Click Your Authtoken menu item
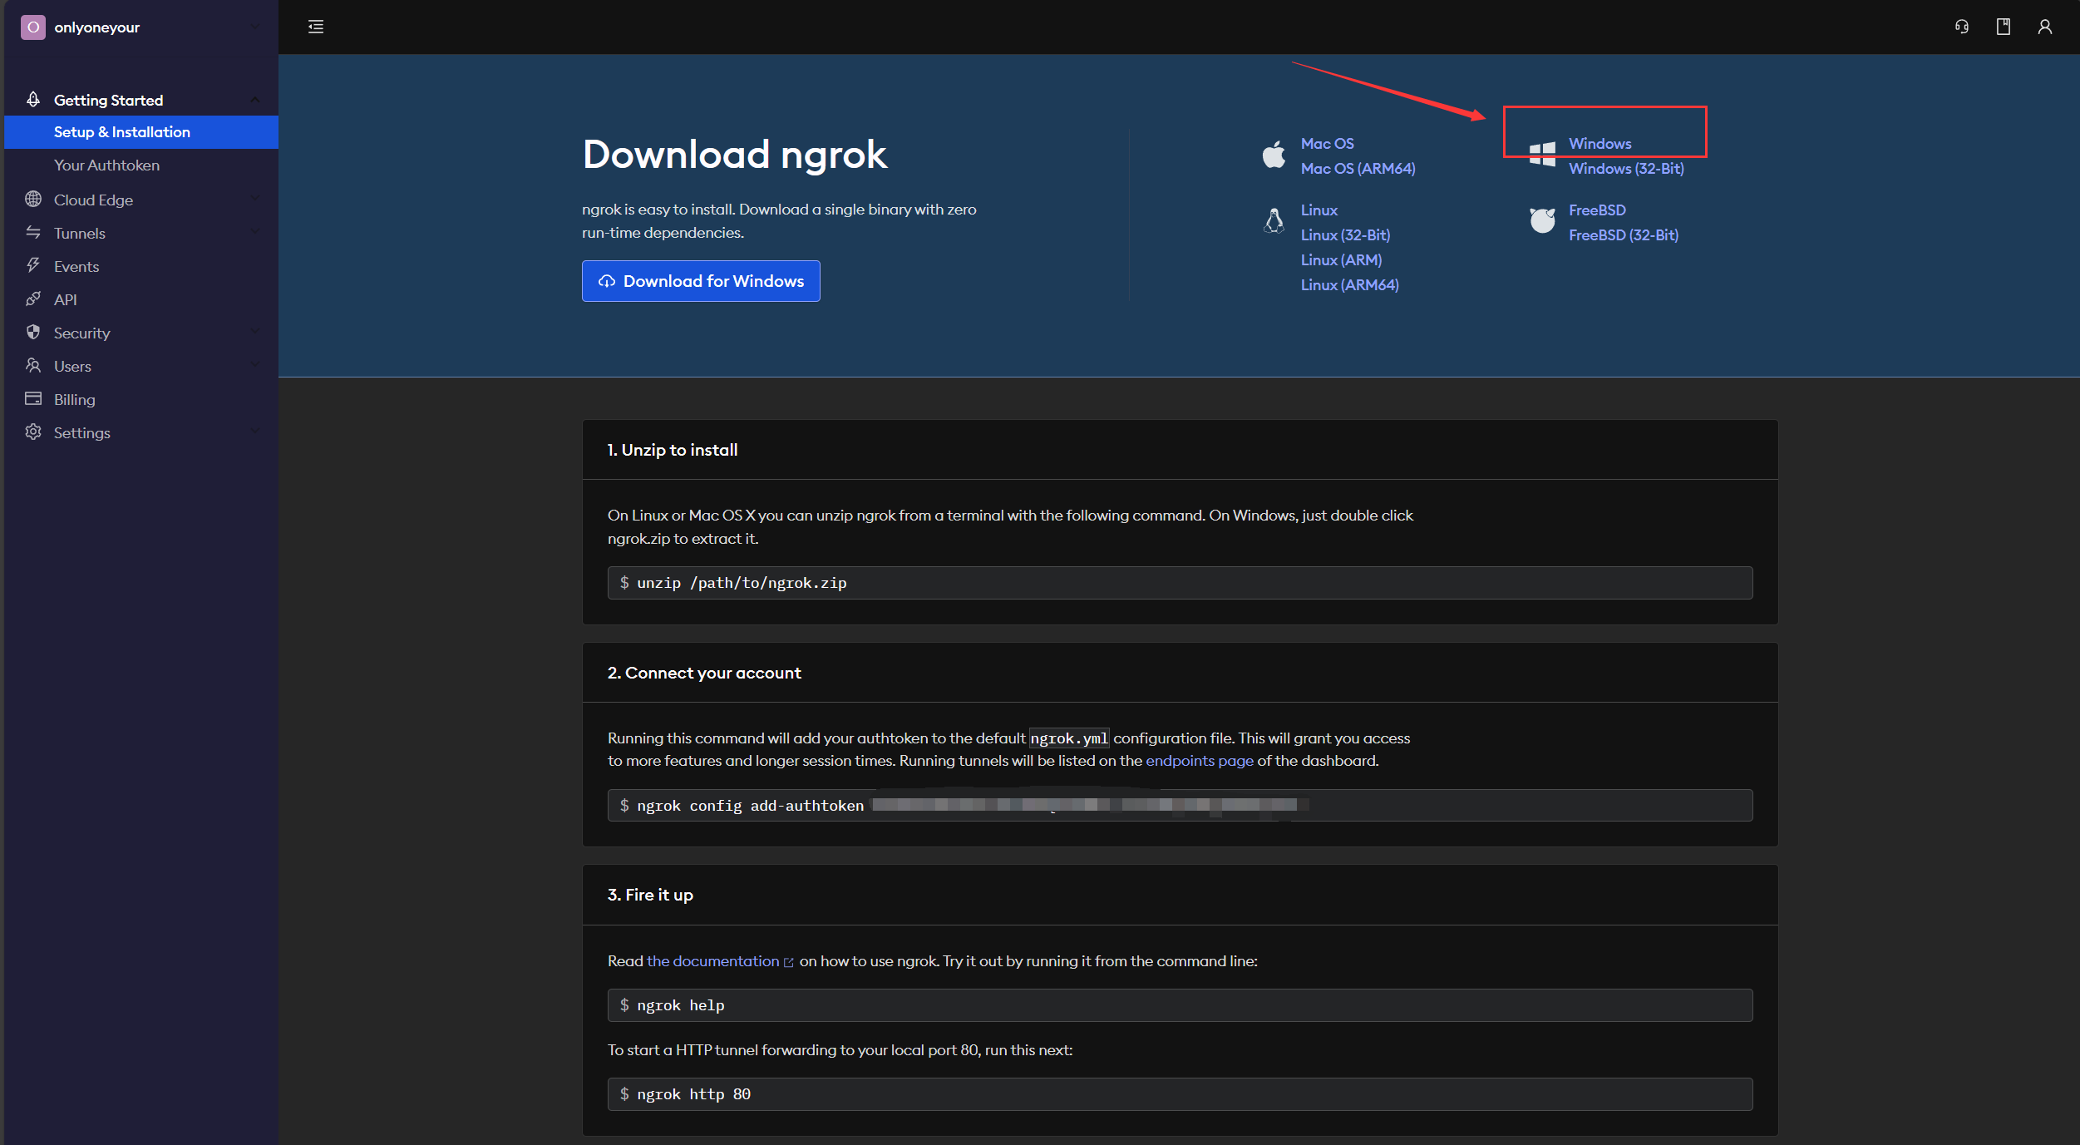Image resolution: width=2080 pixels, height=1145 pixels. pyautogui.click(x=106, y=165)
